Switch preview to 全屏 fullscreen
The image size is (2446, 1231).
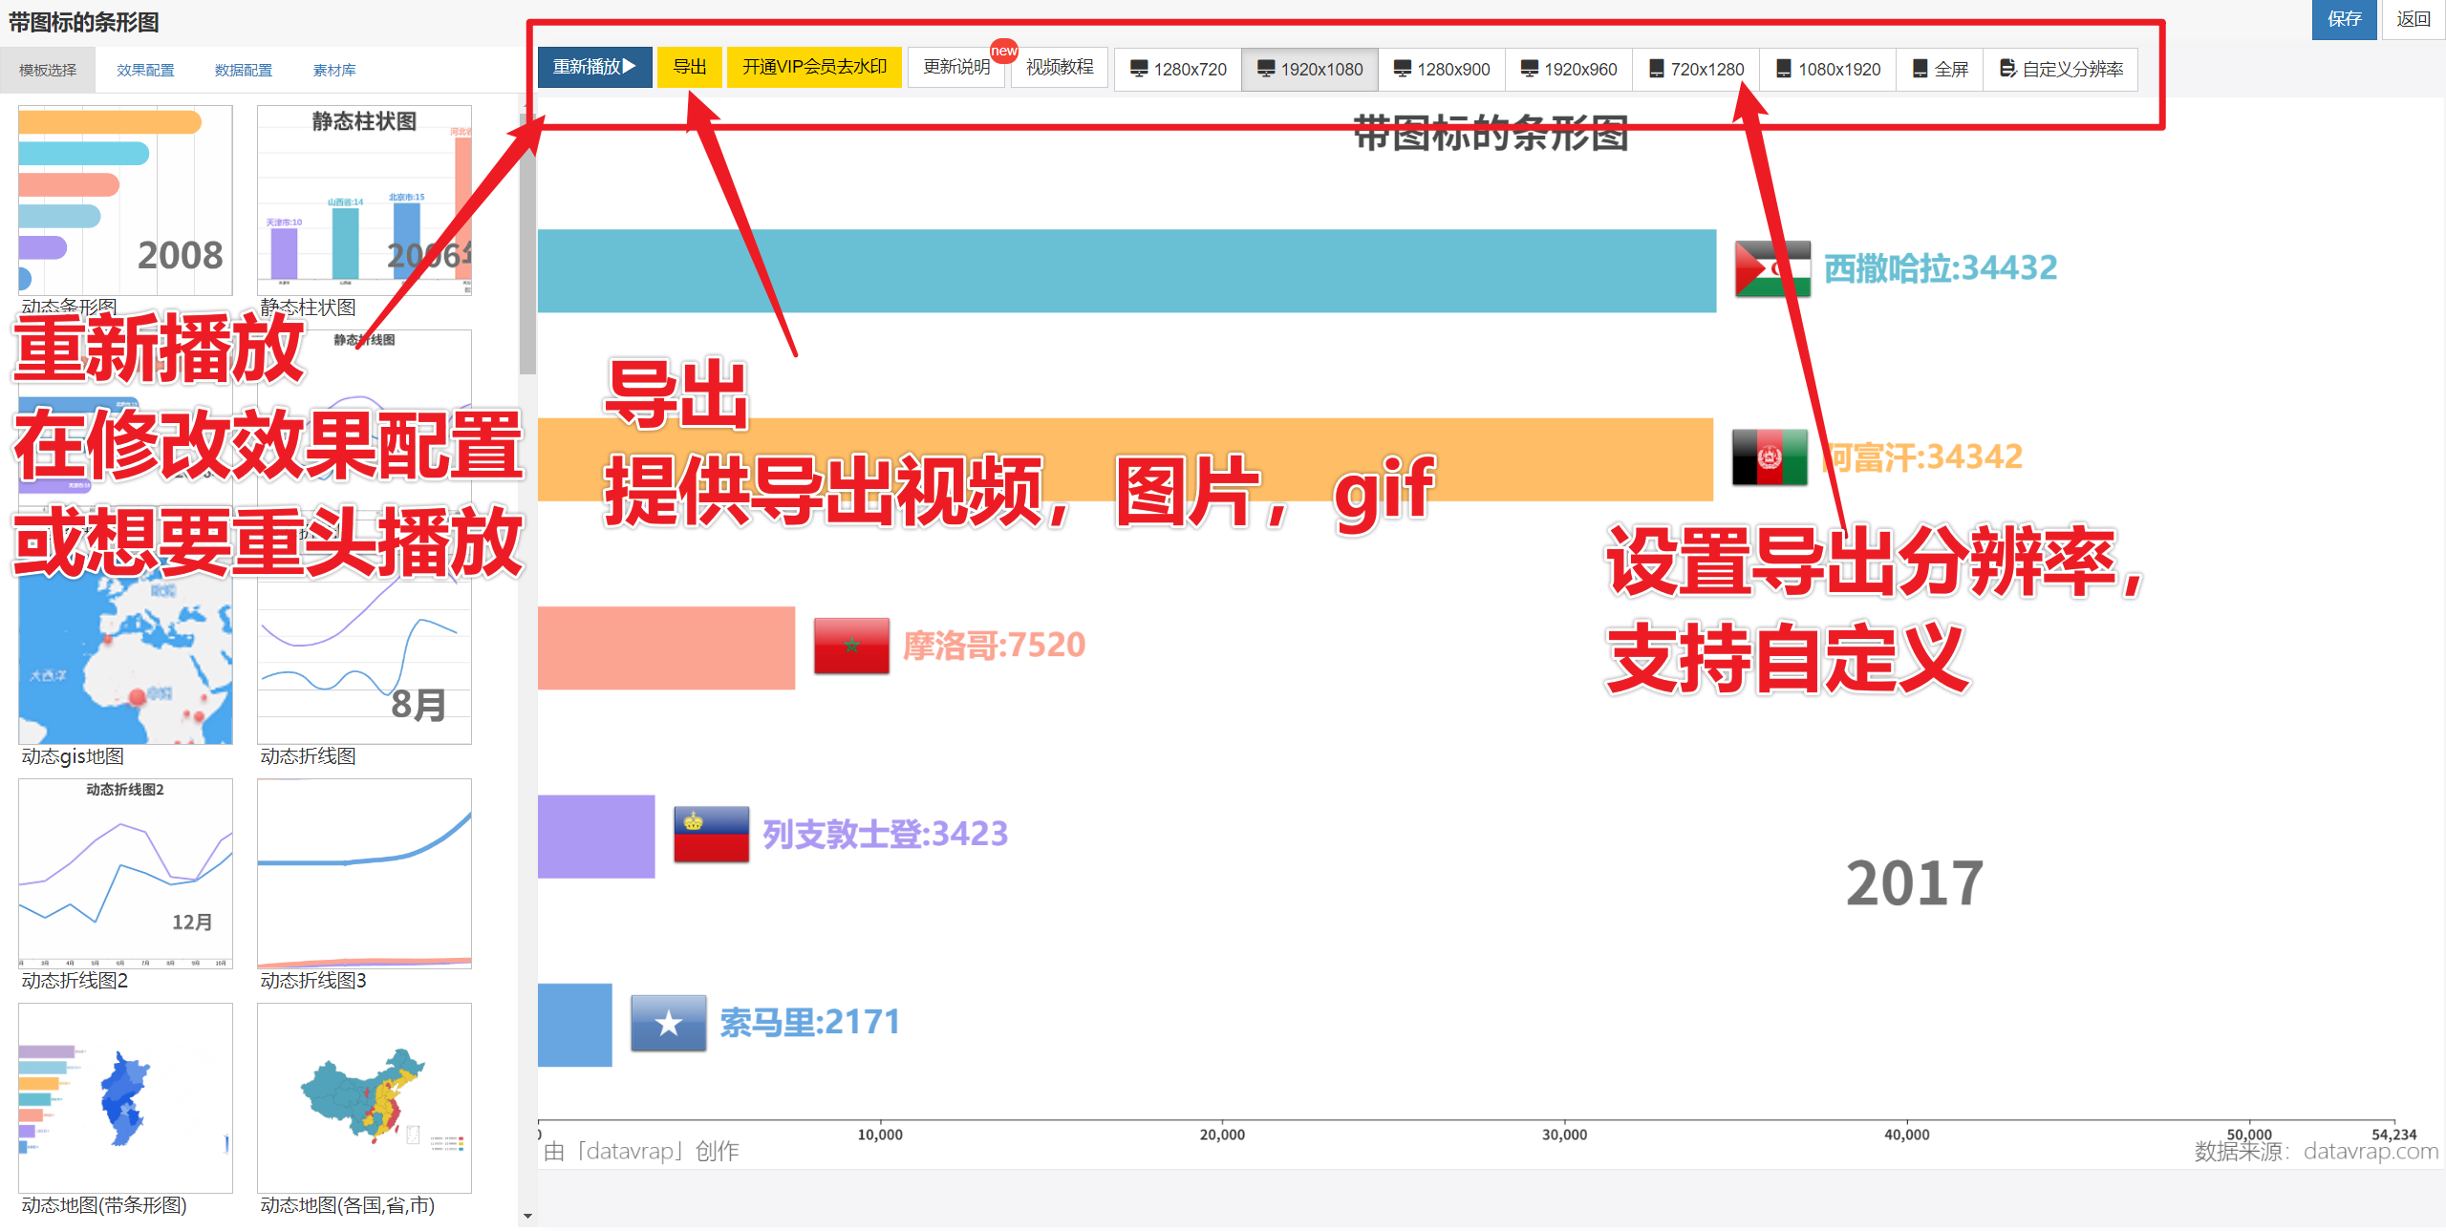click(x=1941, y=69)
